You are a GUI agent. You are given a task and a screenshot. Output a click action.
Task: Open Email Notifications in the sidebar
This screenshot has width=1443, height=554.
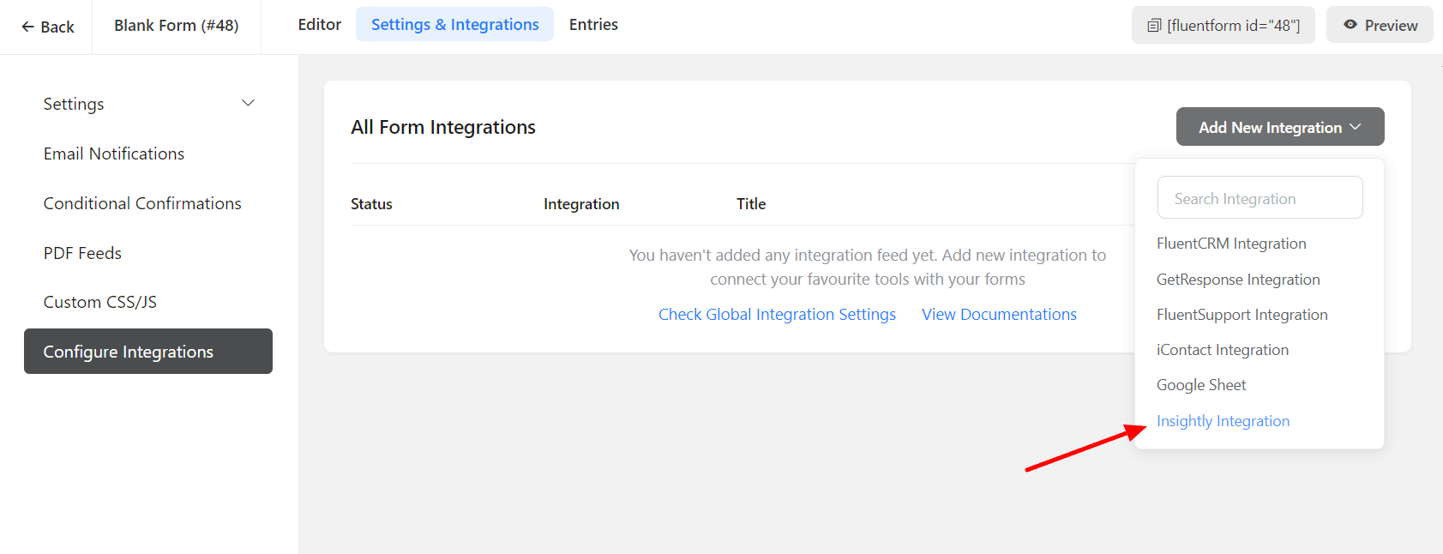(114, 154)
